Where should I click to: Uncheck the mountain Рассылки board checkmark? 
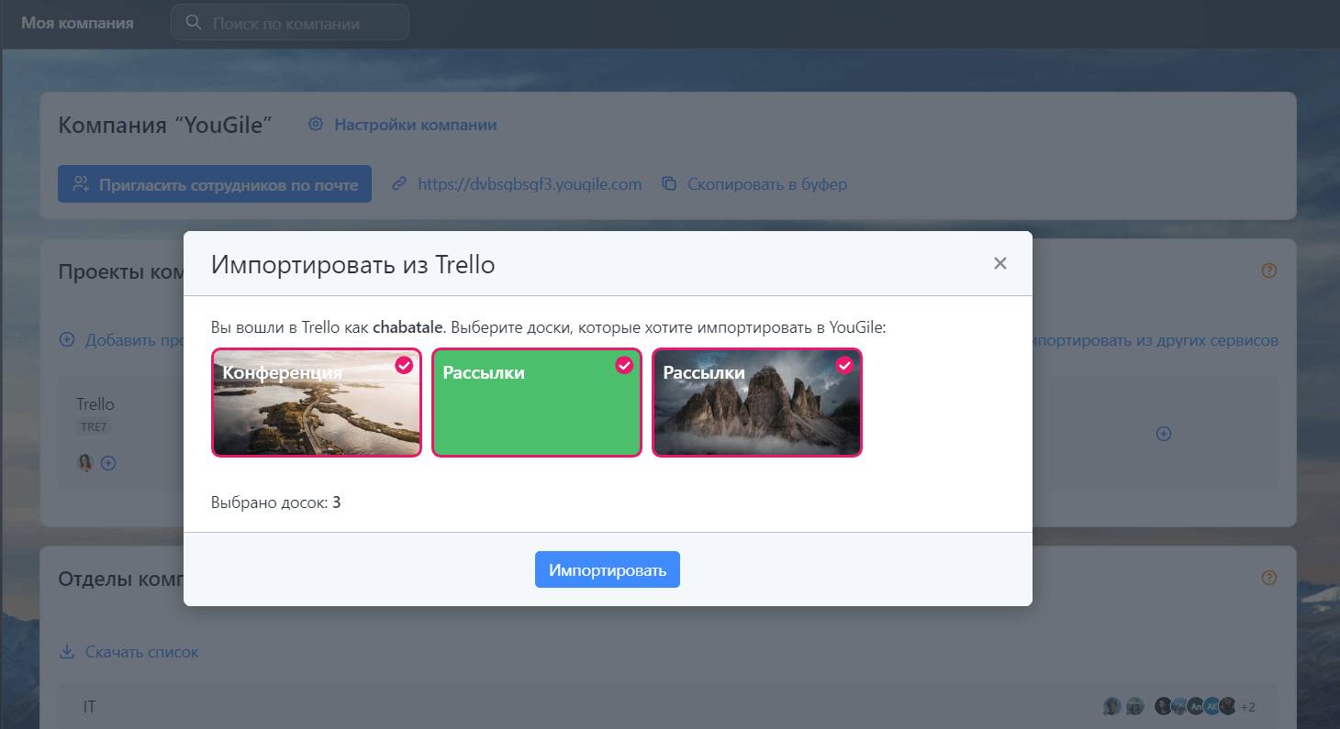[844, 365]
